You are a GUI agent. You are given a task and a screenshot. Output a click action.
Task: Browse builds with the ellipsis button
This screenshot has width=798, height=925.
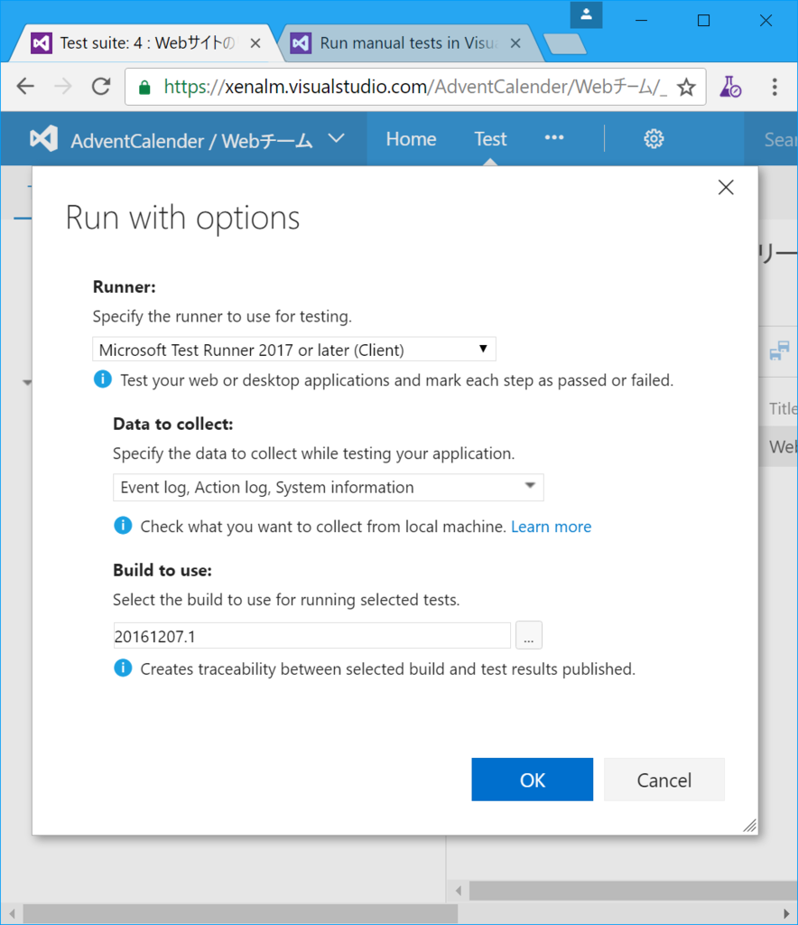tap(529, 636)
